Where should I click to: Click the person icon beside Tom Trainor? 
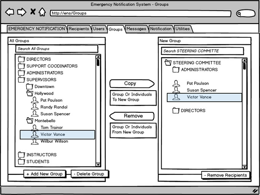coord(35,128)
